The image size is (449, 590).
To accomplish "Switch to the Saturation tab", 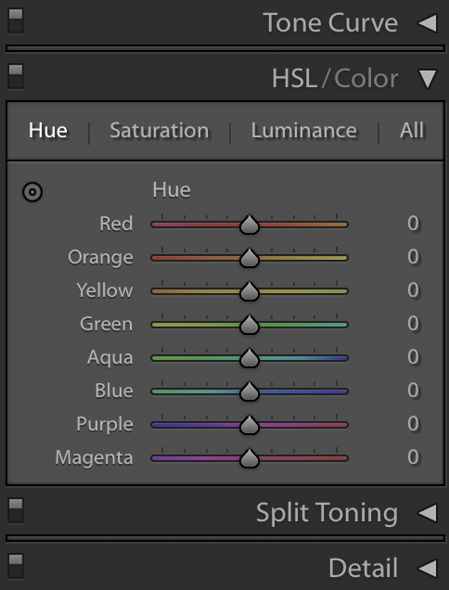I will [160, 131].
